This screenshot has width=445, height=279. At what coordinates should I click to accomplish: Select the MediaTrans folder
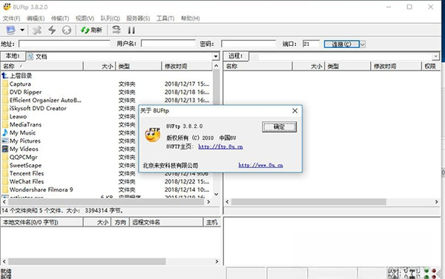coord(22,124)
